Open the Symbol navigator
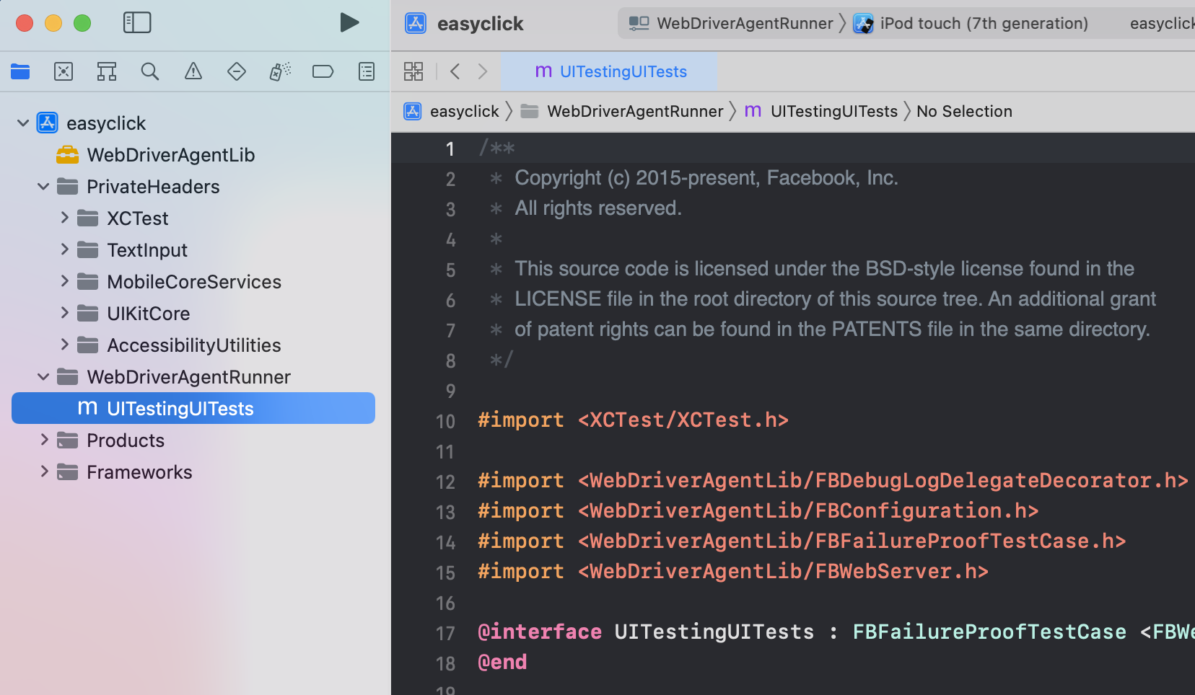This screenshot has width=1195, height=695. tap(107, 71)
